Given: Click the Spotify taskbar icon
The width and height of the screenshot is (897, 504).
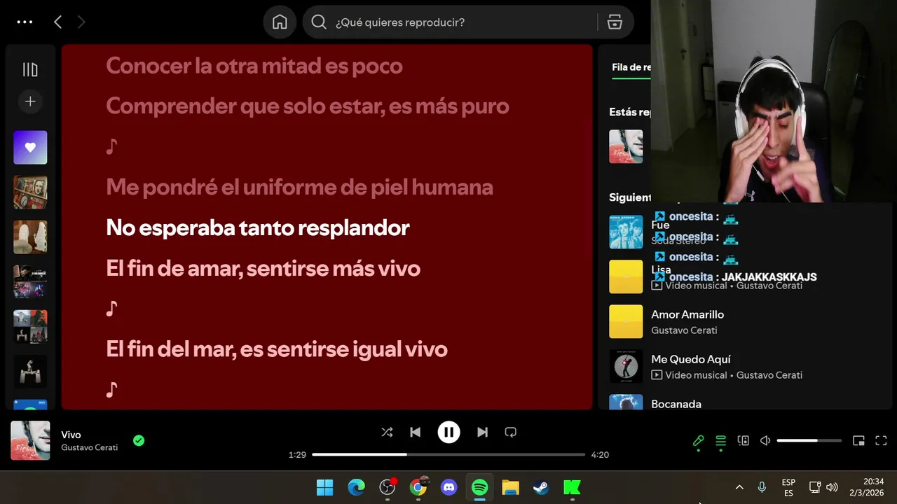Looking at the screenshot, I should click(x=480, y=487).
